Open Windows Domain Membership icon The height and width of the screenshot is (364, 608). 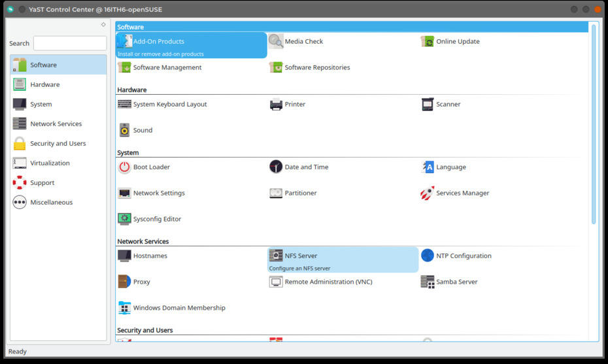click(124, 308)
